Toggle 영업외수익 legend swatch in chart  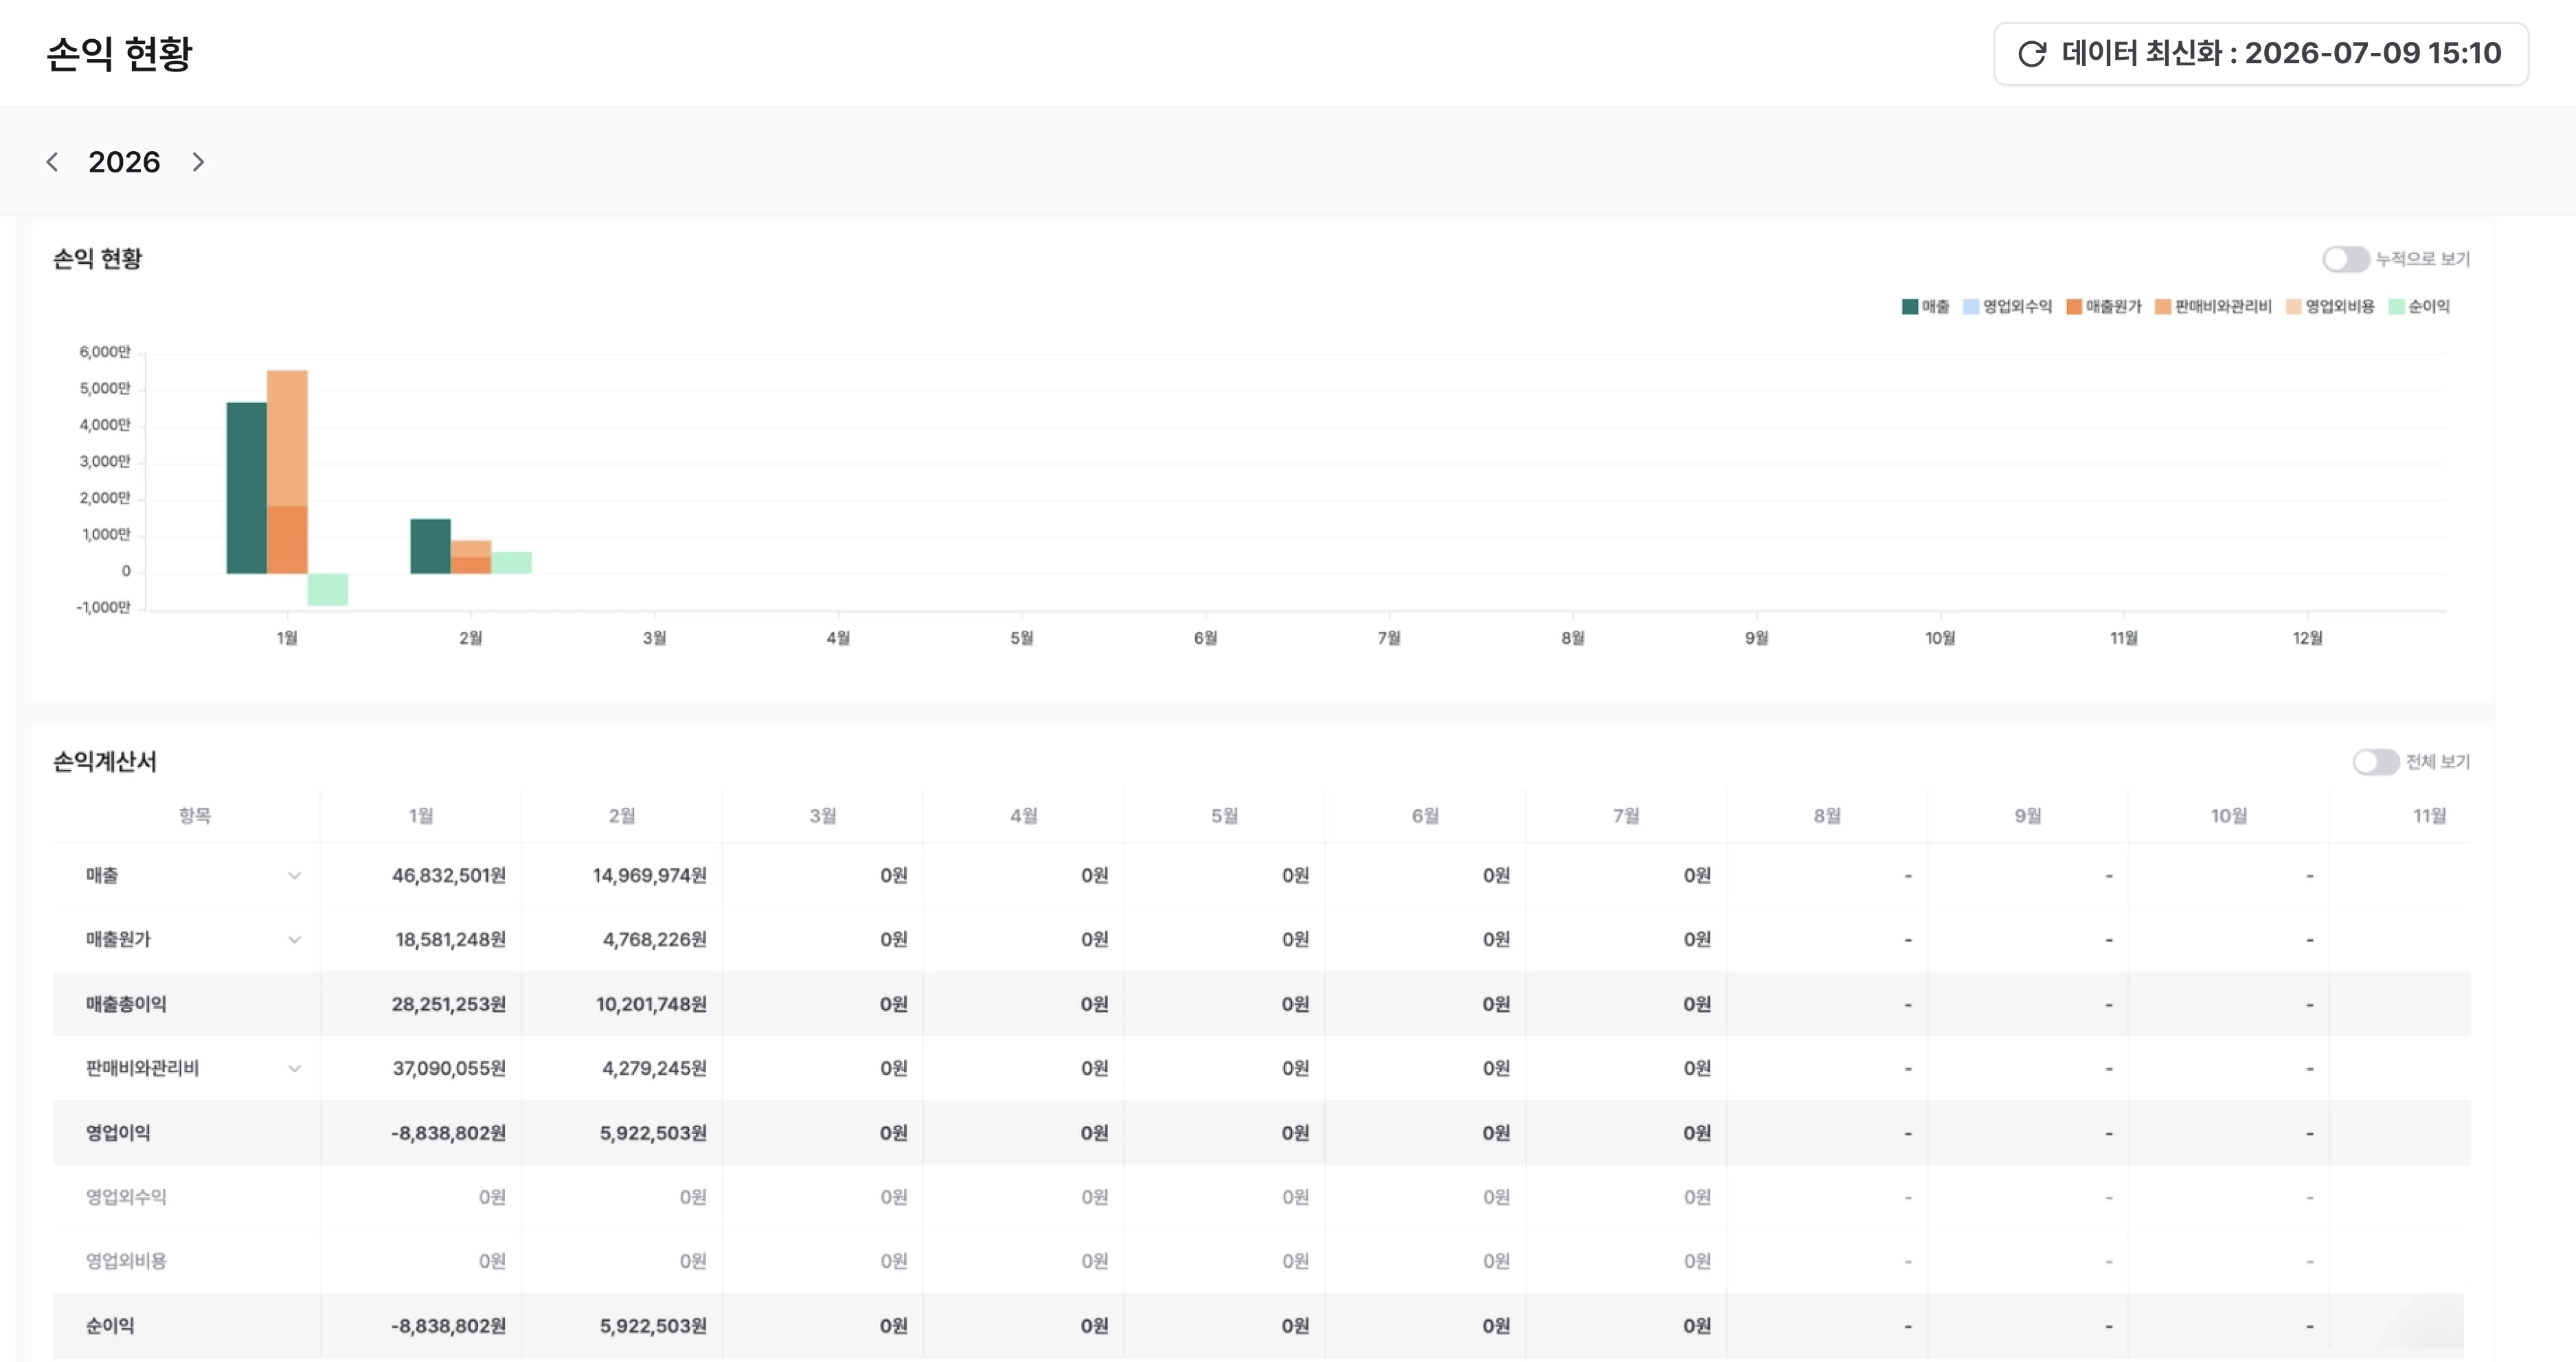tap(1971, 307)
